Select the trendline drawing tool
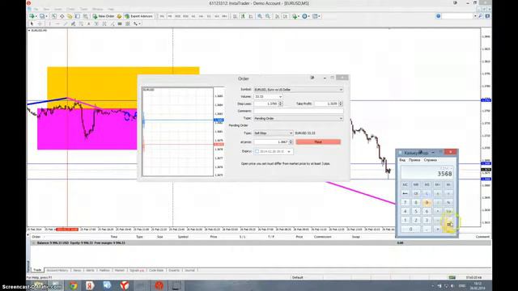Image resolution: width=518 pixels, height=291 pixels. click(65, 23)
